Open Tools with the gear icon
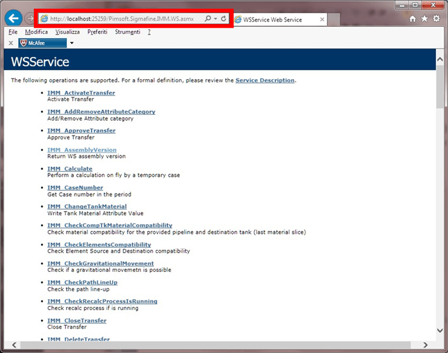The height and width of the screenshot is (353, 448). coord(436,19)
